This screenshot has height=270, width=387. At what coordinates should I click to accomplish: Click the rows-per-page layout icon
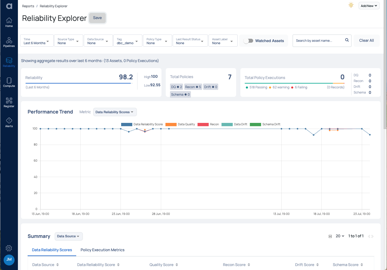(330, 236)
